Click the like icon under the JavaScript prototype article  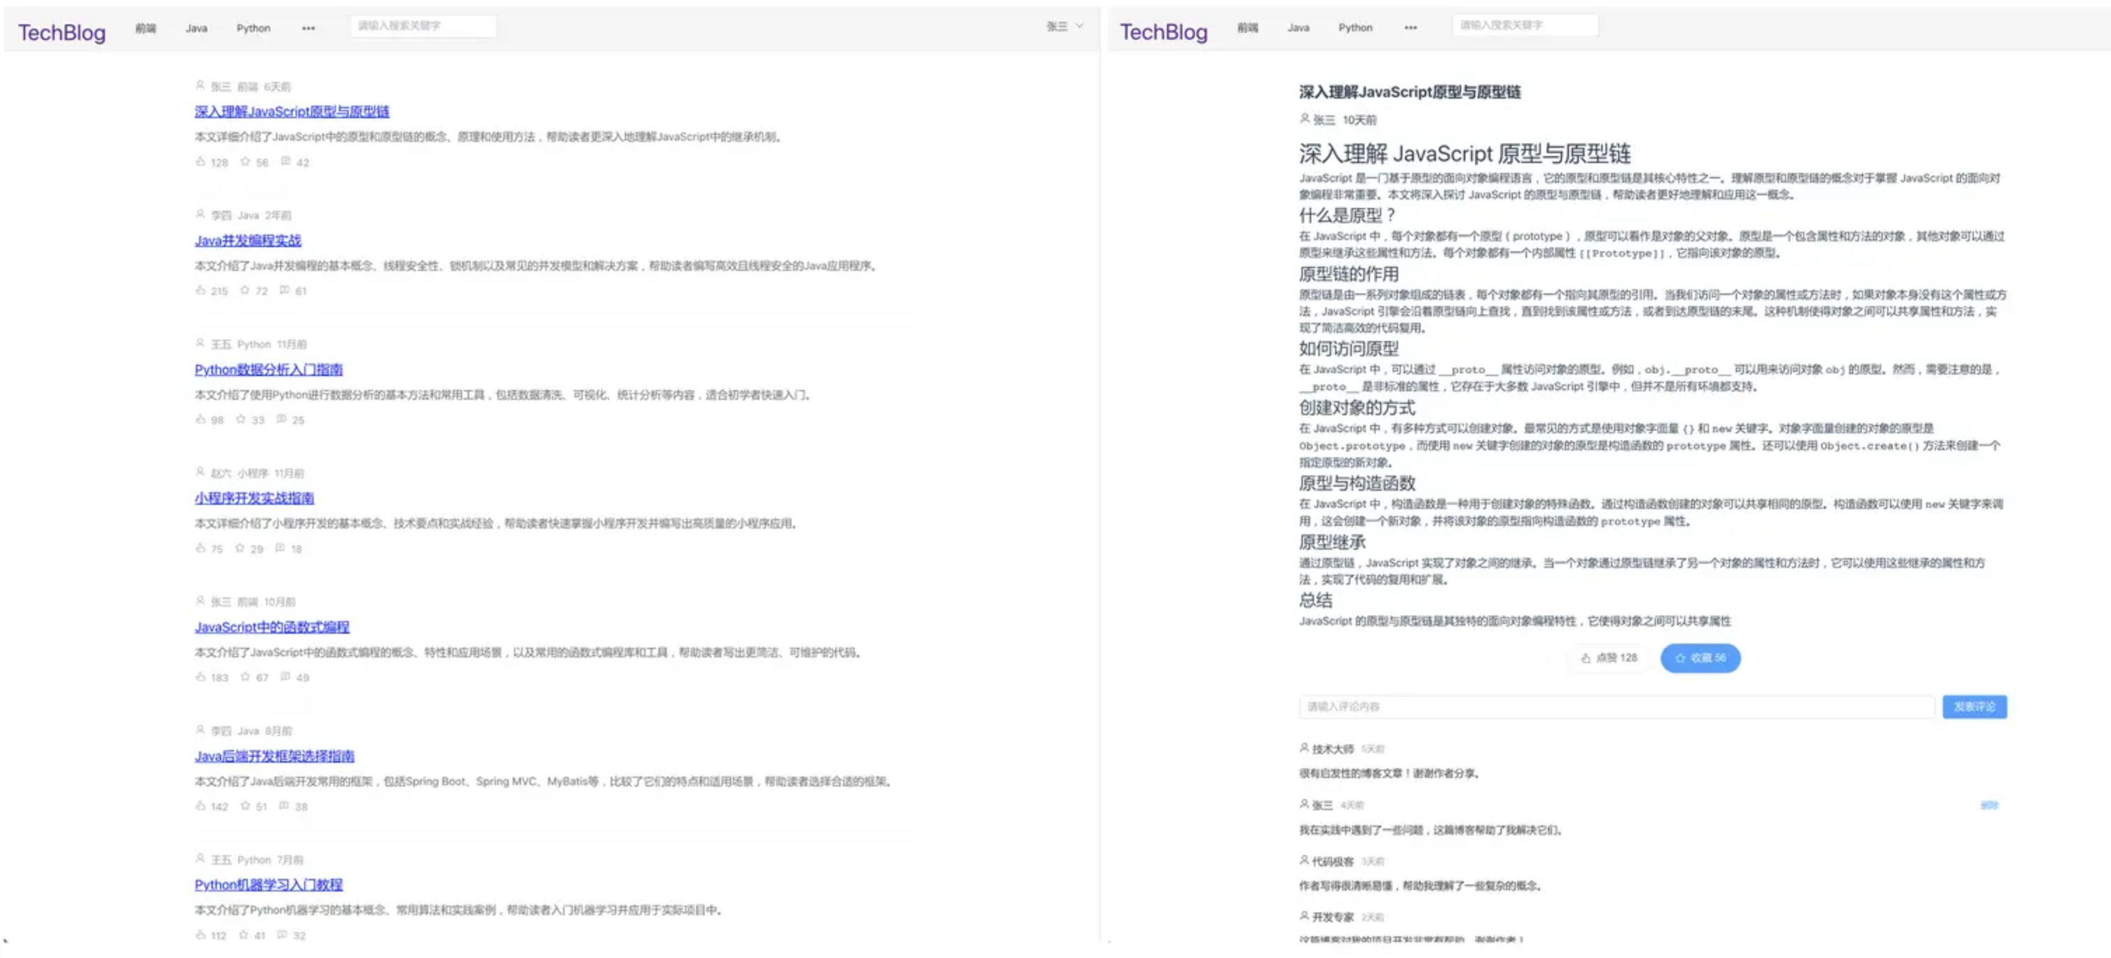[x=200, y=162]
